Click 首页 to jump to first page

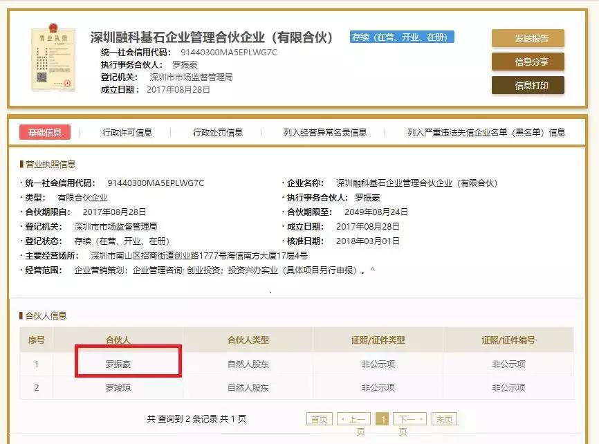(x=320, y=418)
